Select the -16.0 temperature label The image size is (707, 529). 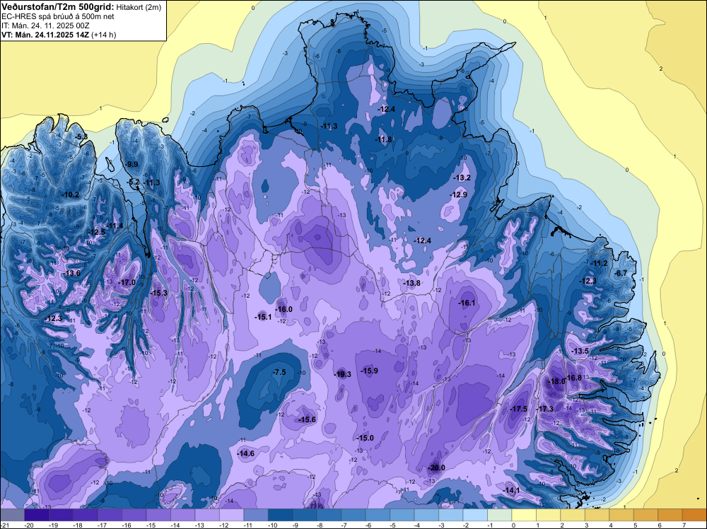point(284,309)
